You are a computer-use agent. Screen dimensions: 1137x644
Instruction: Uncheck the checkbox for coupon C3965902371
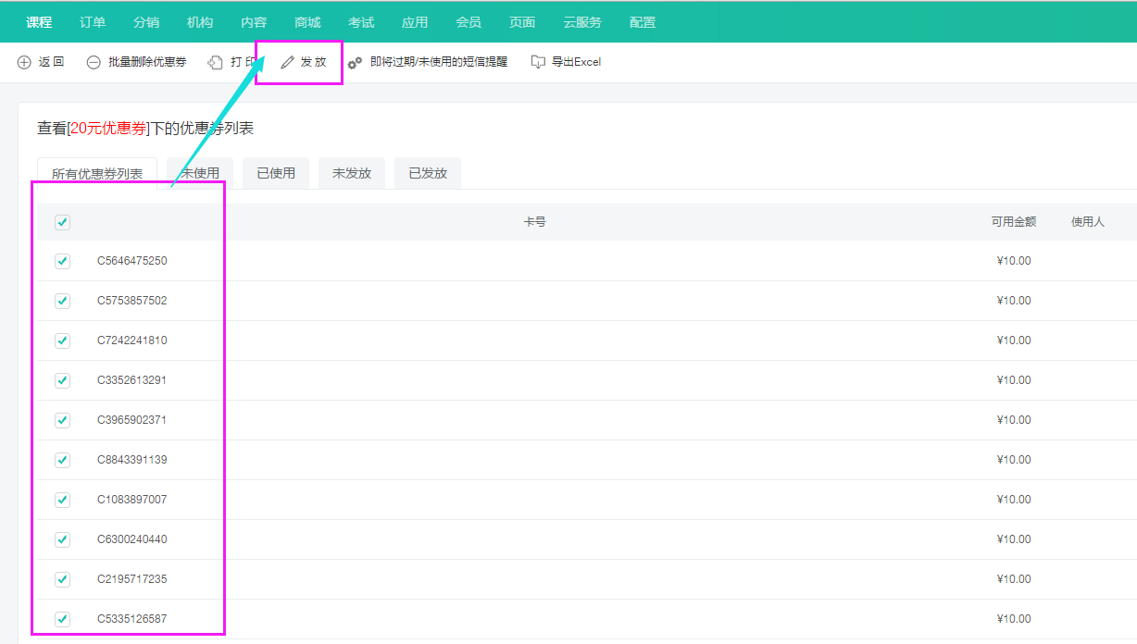coord(62,420)
